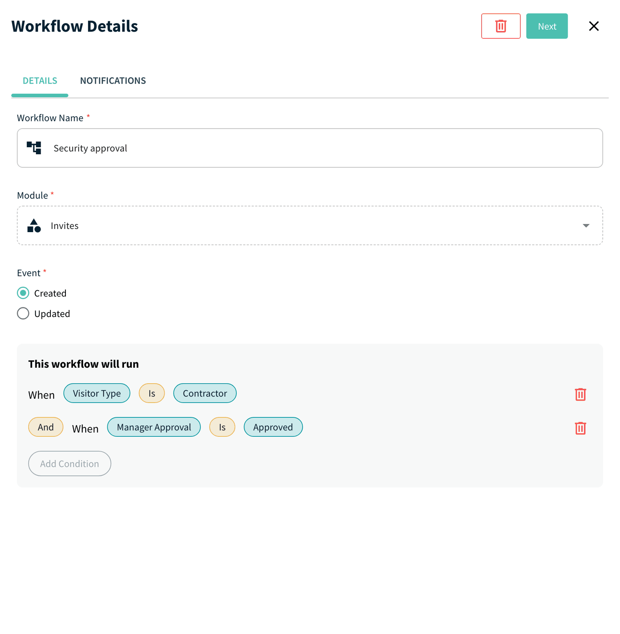Image resolution: width=620 pixels, height=634 pixels.
Task: Switch to the Details tab
Action: tap(40, 81)
